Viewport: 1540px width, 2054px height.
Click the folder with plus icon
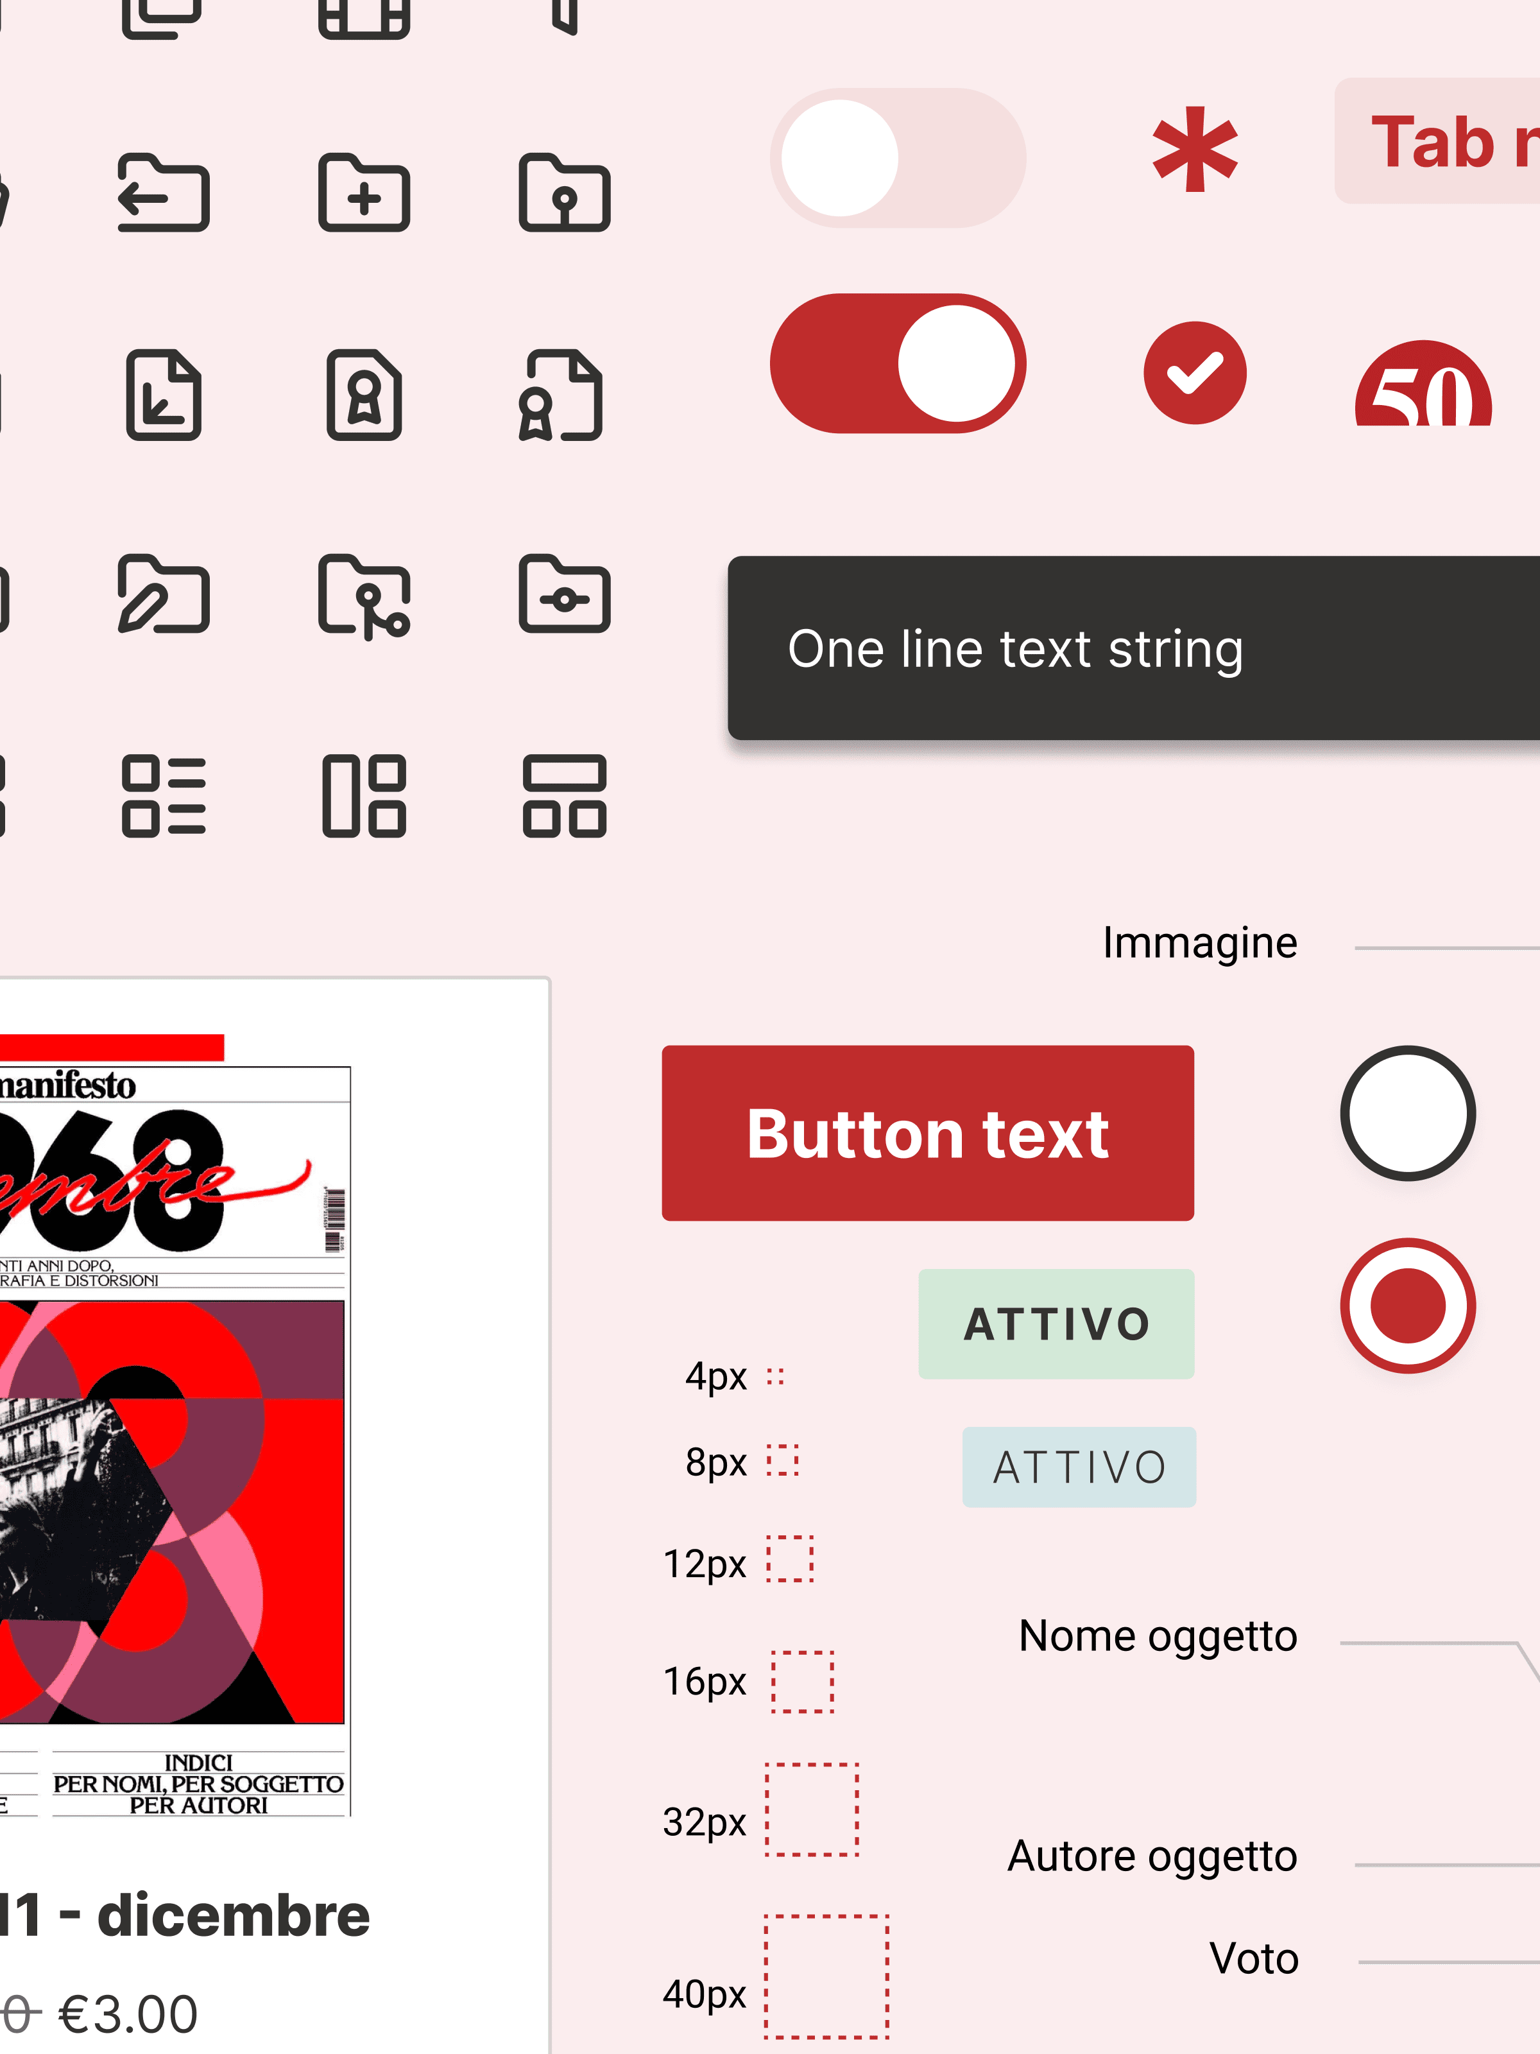[364, 193]
